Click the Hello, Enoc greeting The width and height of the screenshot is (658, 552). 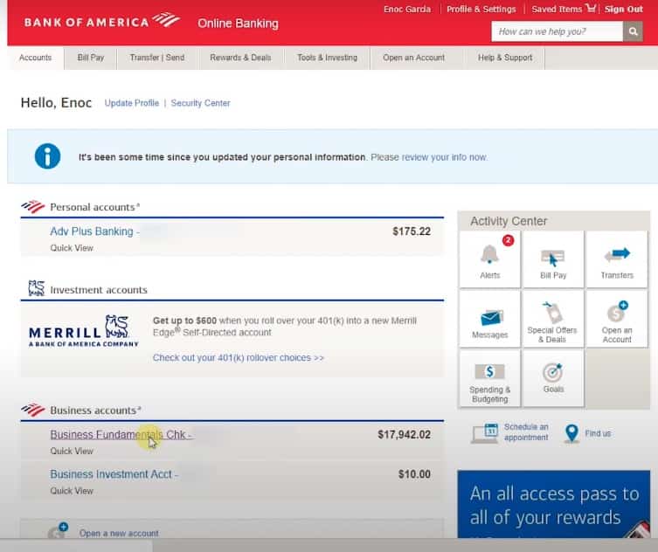56,103
